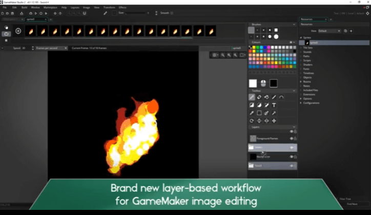Select the Colour picker eyedropper tool
Viewport: 371px width, 215px height.
(x=252, y=113)
